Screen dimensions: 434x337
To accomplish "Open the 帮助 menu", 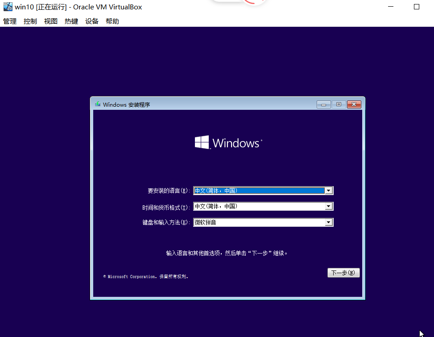I will 112,21.
